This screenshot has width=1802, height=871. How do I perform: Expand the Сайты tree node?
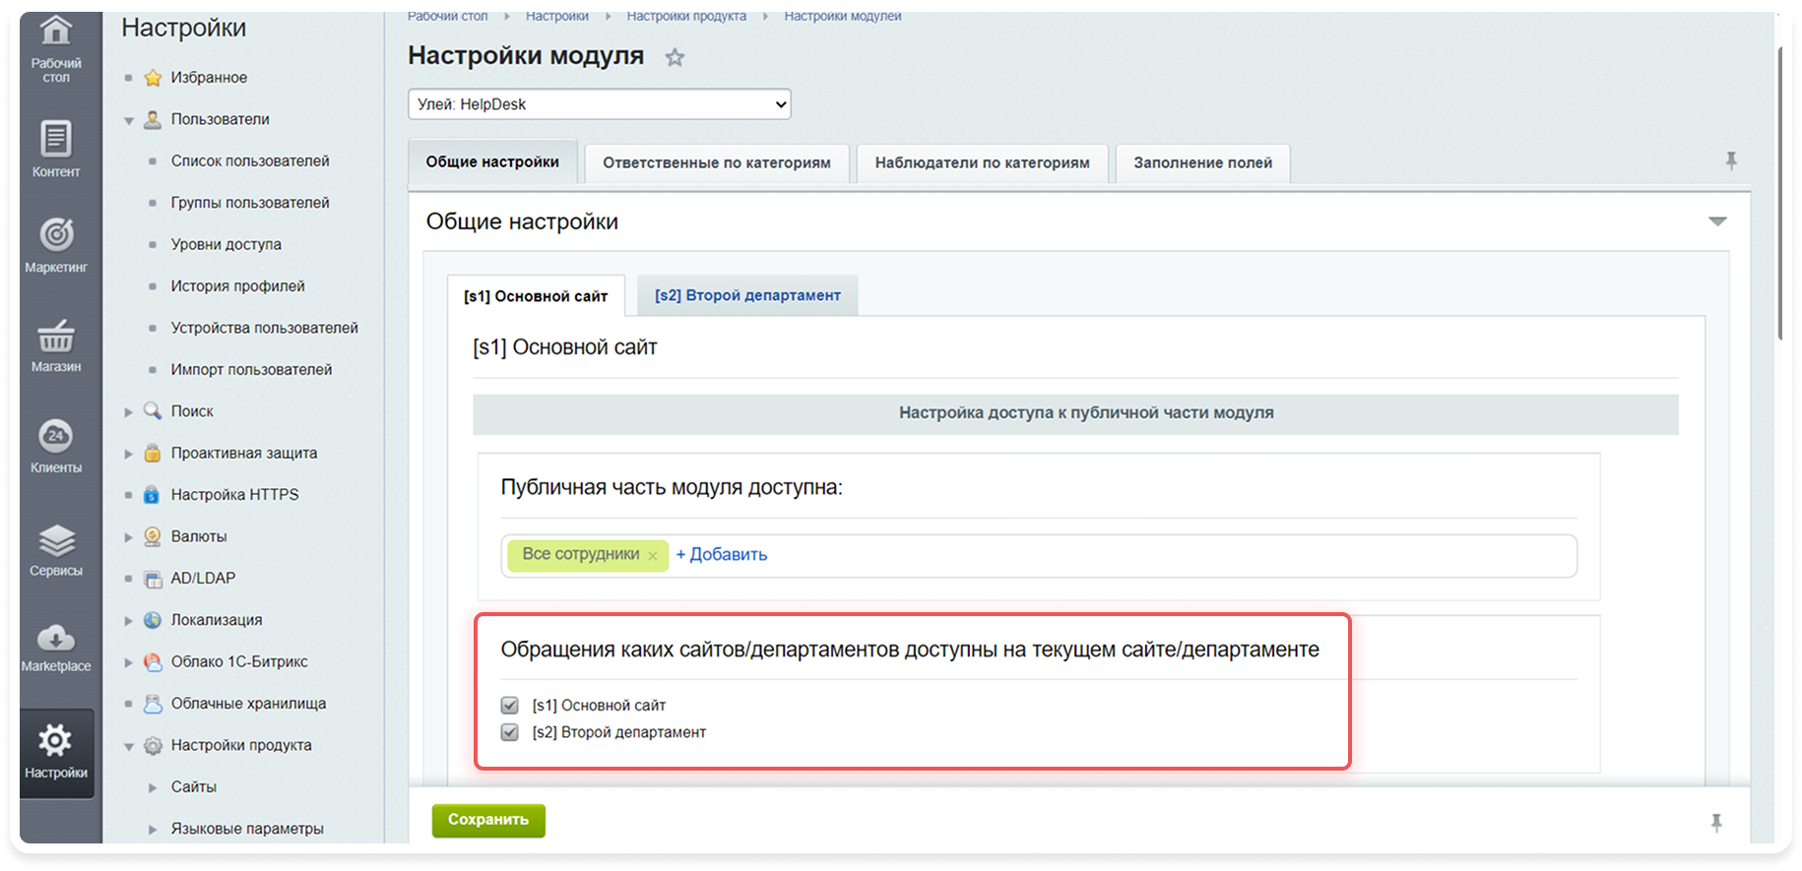click(153, 787)
